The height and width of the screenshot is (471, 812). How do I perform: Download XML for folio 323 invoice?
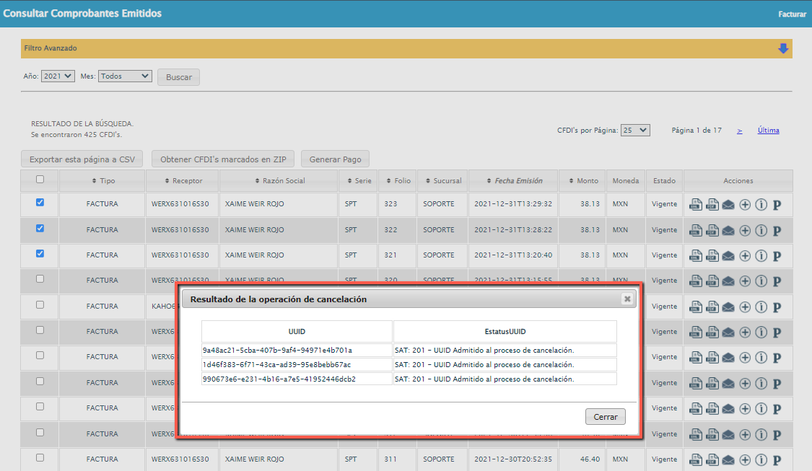coord(696,205)
